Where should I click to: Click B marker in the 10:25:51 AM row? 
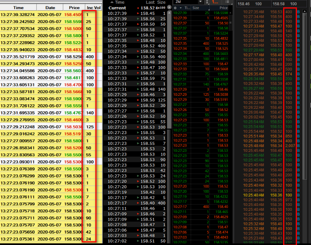pos(298,136)
